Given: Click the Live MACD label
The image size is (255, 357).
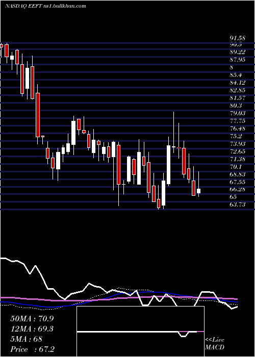Looking at the screenshot, I should pyautogui.click(x=215, y=344).
